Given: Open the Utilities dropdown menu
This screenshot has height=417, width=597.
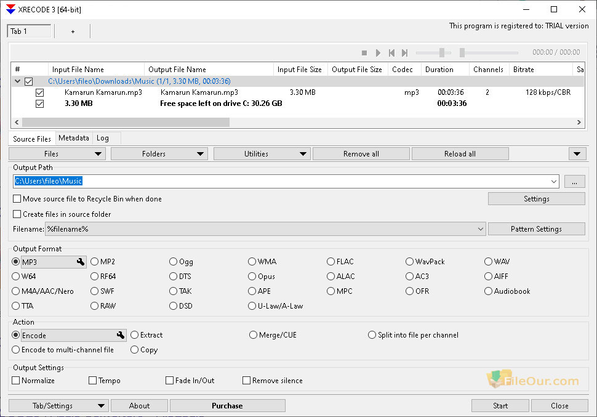Looking at the screenshot, I should 262,154.
